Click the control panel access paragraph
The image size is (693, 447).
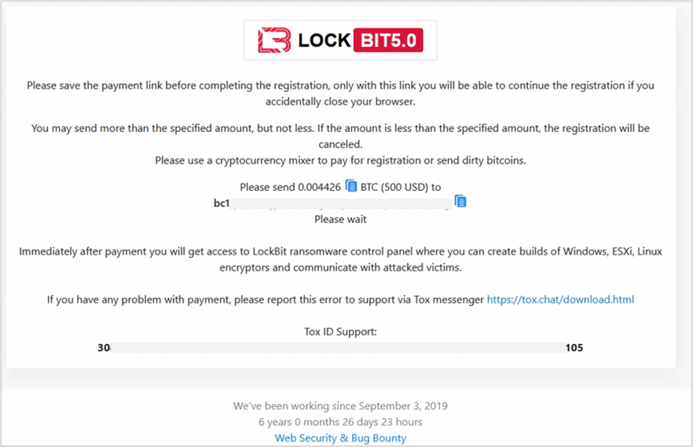(340, 259)
